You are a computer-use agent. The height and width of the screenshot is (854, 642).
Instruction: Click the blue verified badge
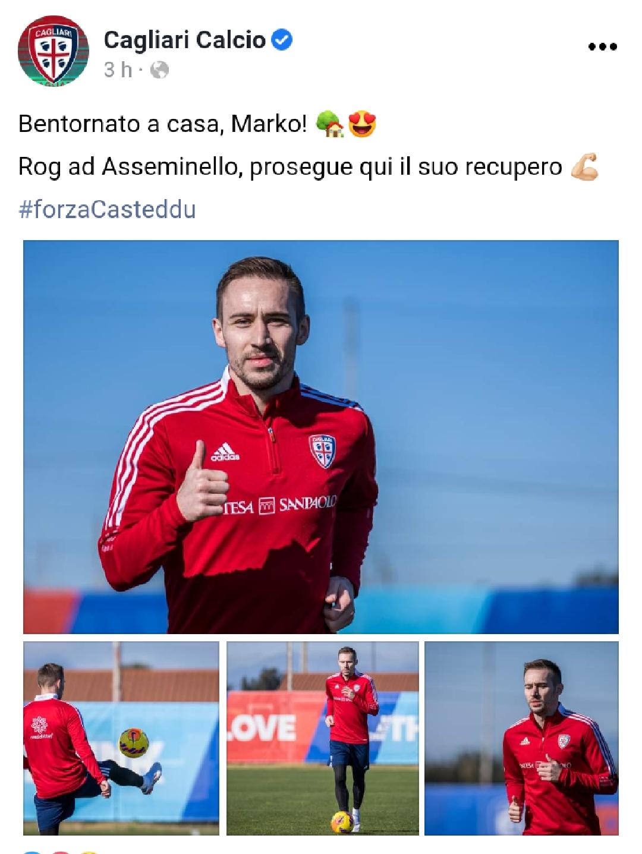pos(282,40)
